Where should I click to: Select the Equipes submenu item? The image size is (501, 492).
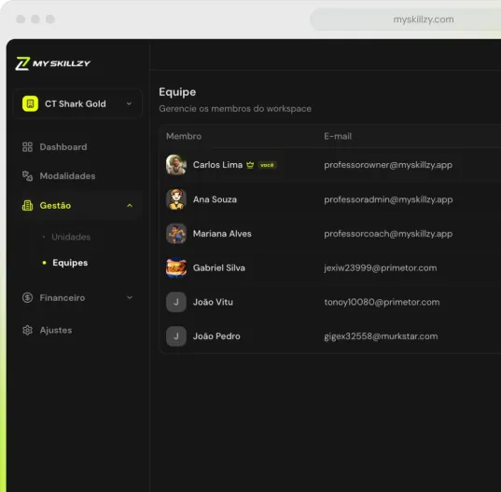[x=70, y=263]
